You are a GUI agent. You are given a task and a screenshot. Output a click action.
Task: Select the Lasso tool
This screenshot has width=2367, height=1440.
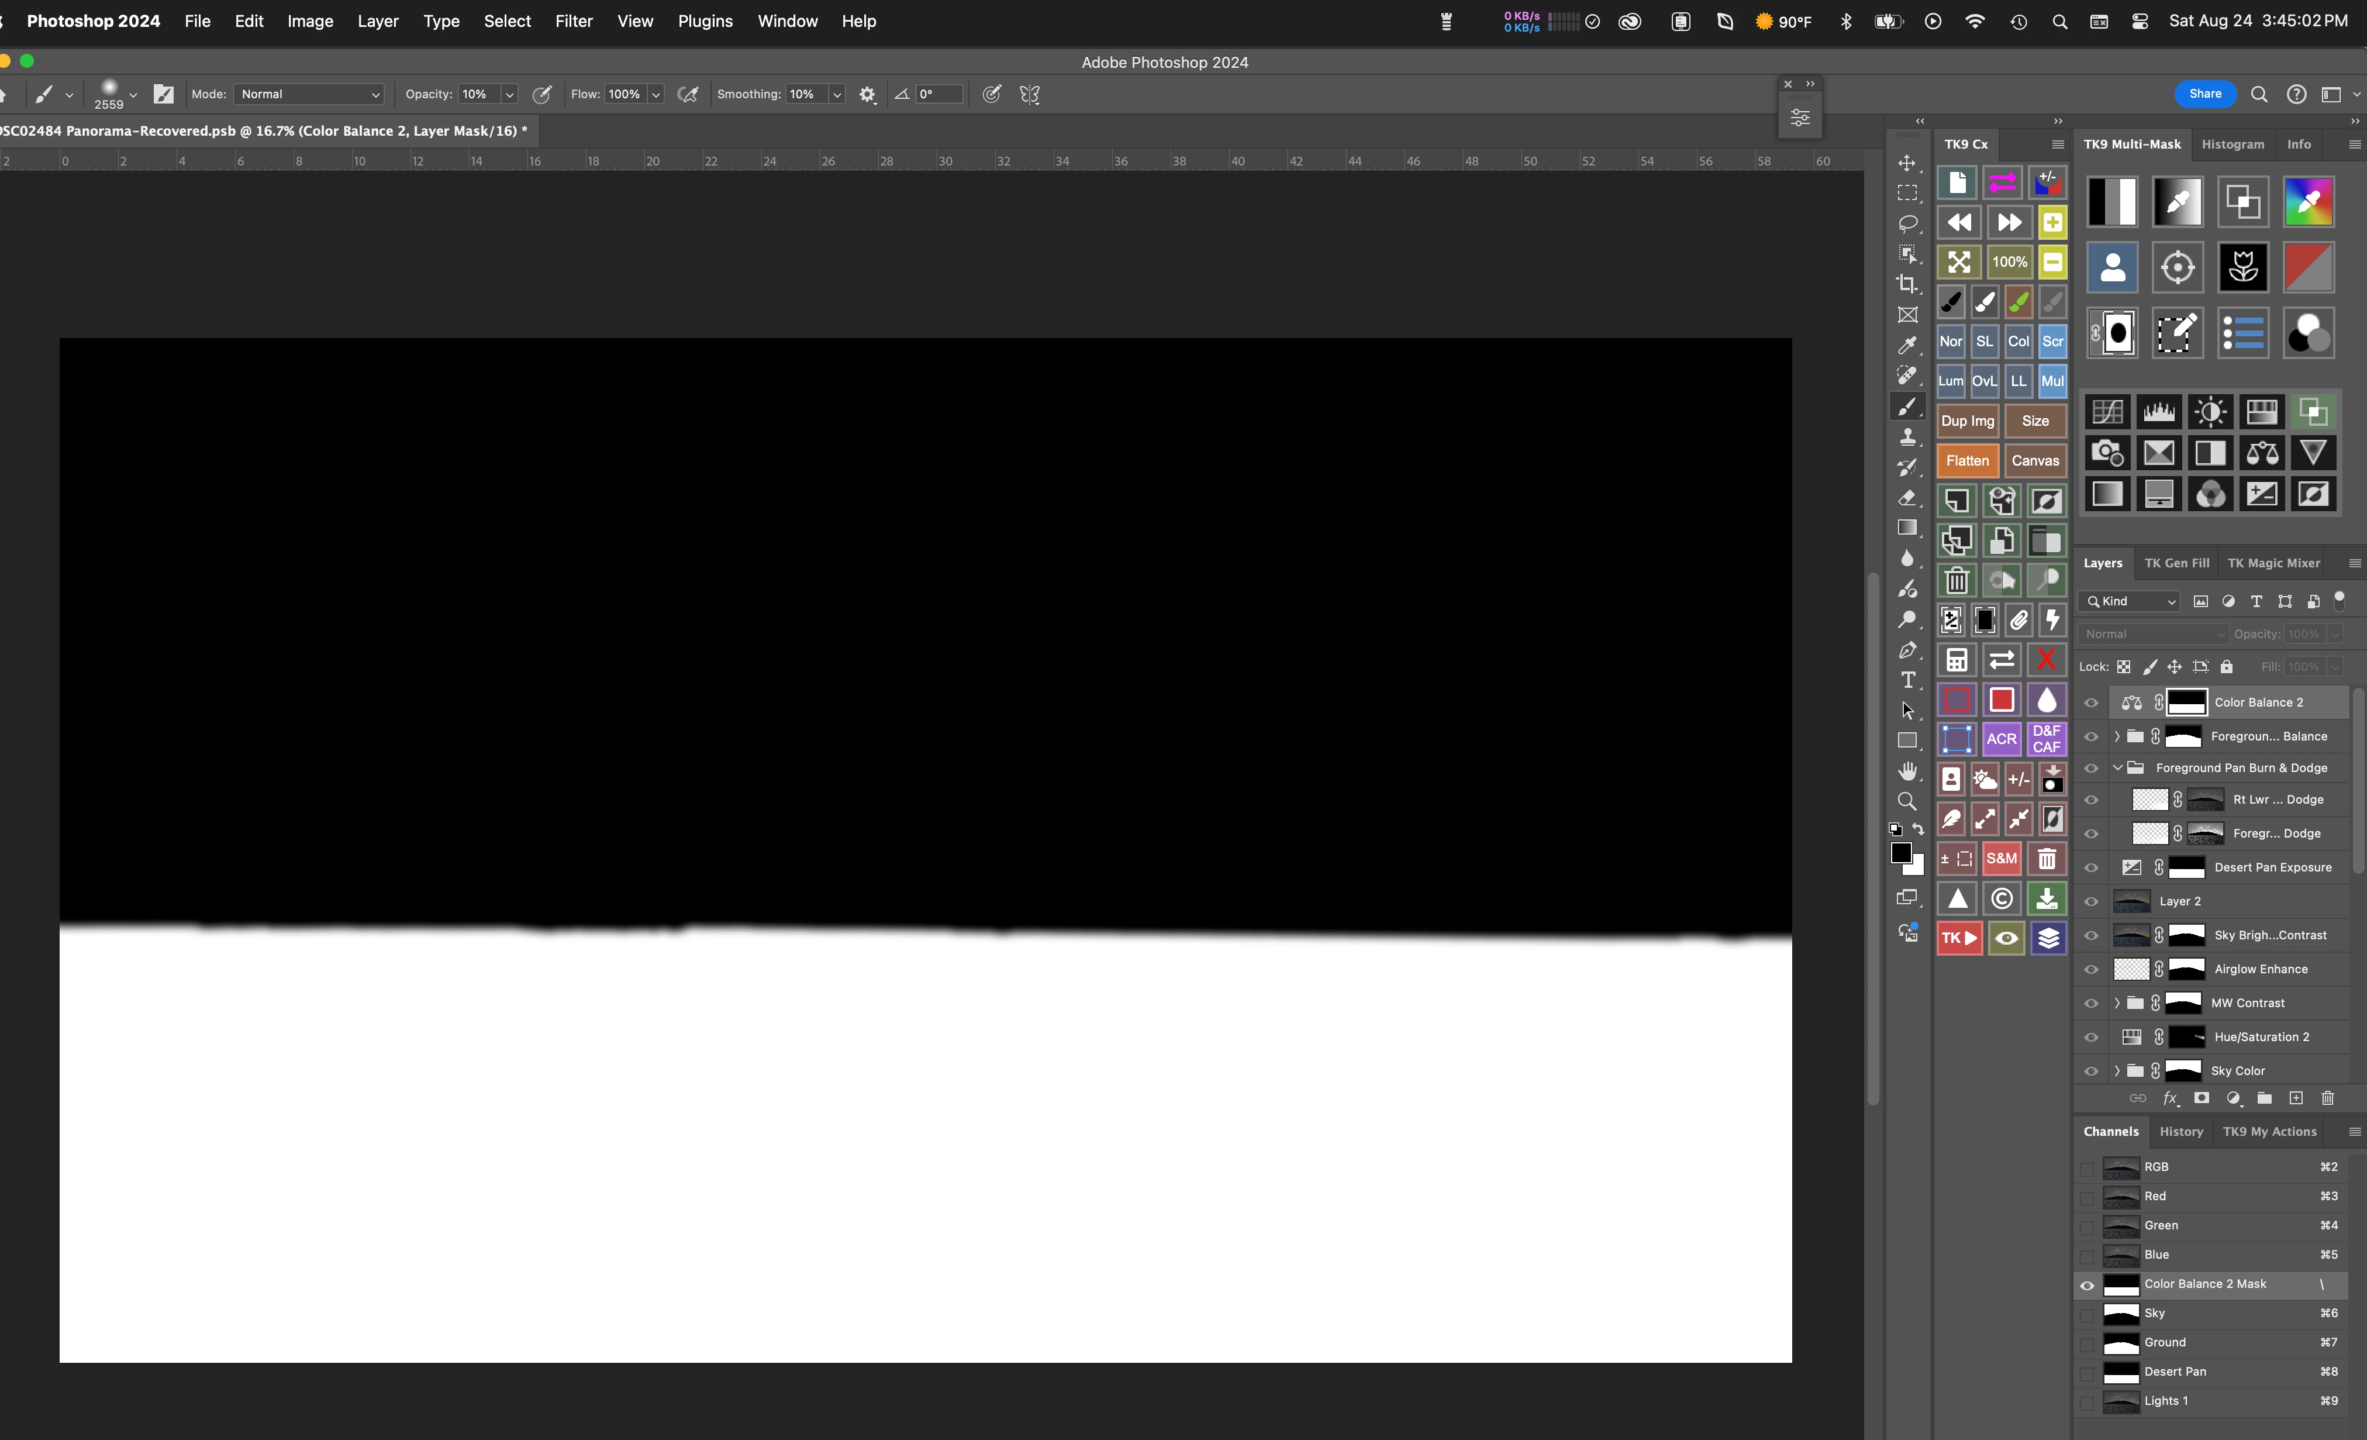[1907, 224]
